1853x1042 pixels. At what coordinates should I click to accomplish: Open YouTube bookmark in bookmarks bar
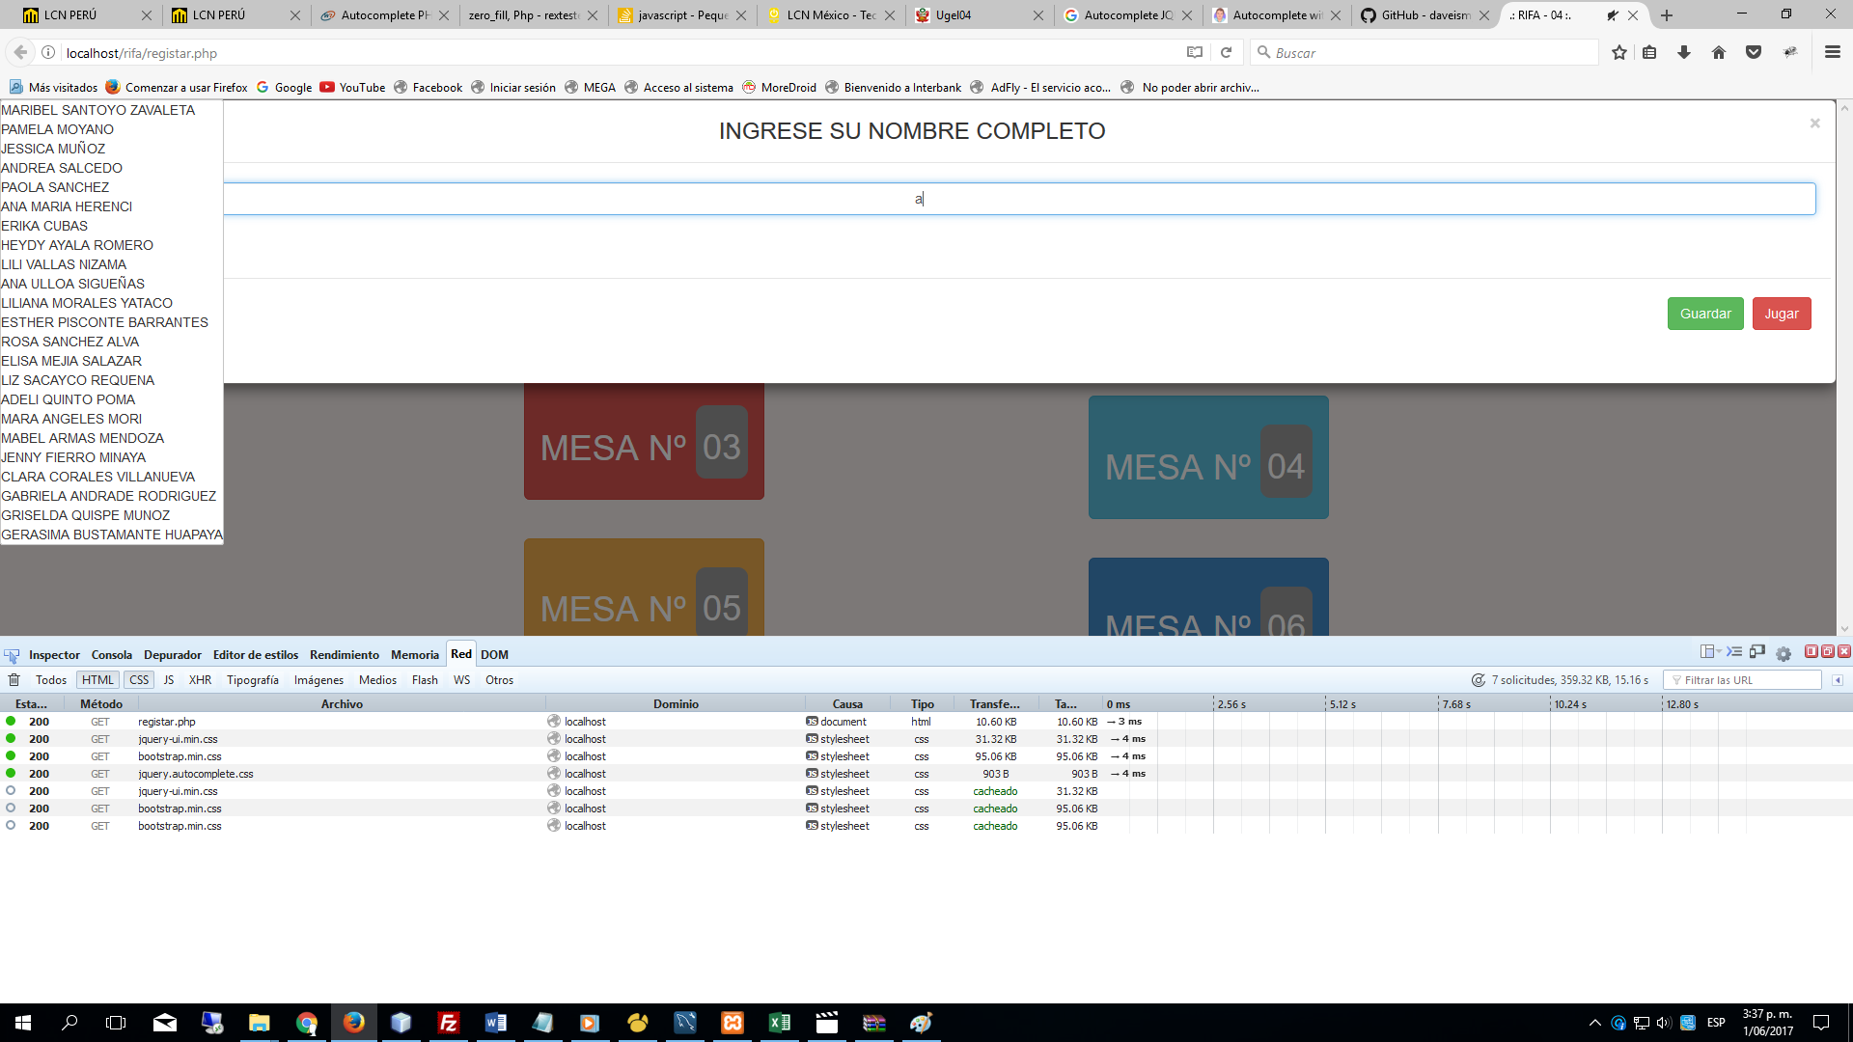click(x=353, y=88)
